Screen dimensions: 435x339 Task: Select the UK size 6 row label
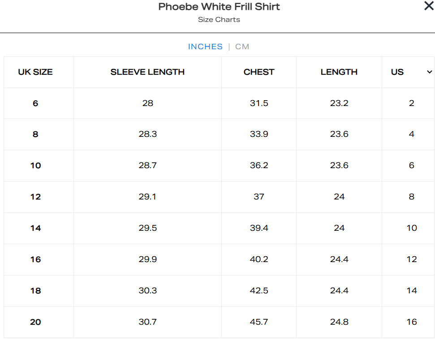pos(35,103)
